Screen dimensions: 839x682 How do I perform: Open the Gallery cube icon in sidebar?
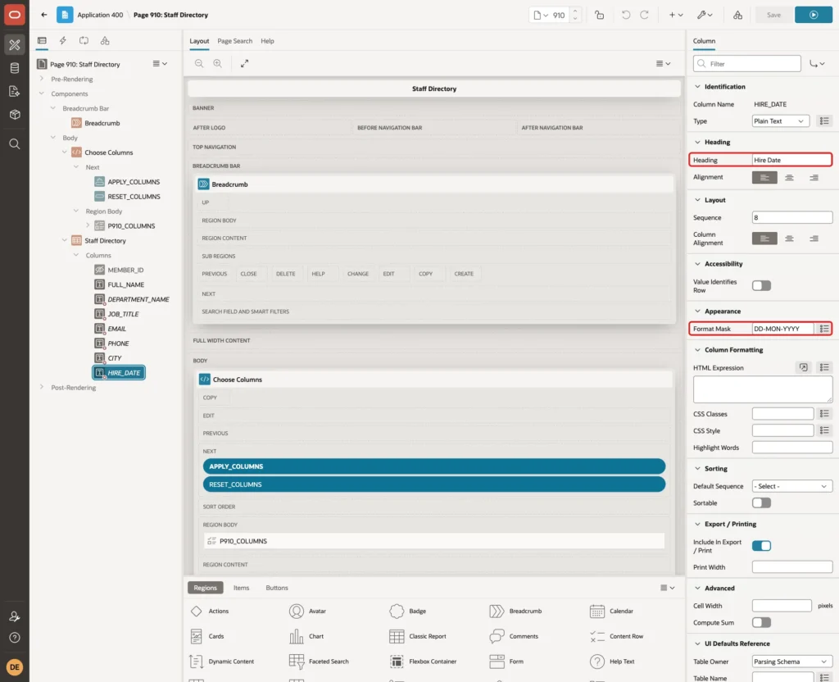pyautogui.click(x=15, y=115)
